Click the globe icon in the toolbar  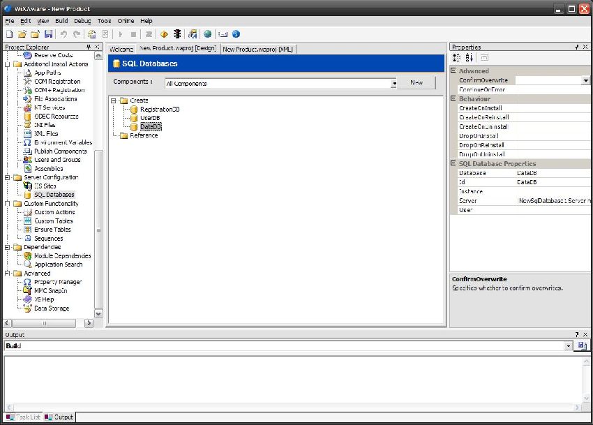coord(207,34)
